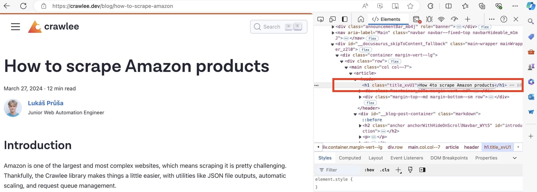Image resolution: width=537 pixels, height=192 pixels.
Task: Expand the margin-top--md row div
Action: tap(360, 97)
